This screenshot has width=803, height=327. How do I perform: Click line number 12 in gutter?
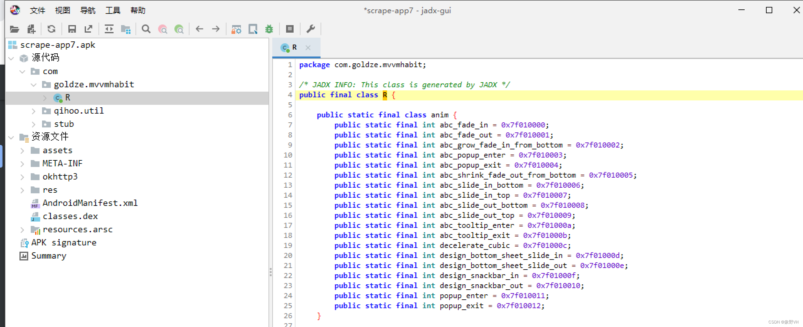tap(288, 175)
